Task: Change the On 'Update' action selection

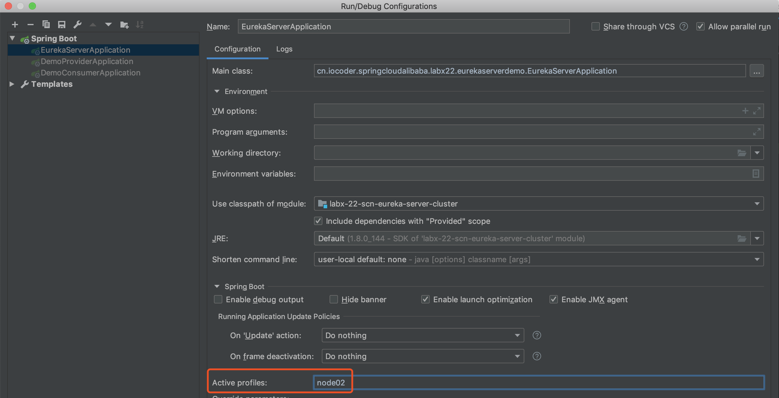Action: click(x=518, y=335)
